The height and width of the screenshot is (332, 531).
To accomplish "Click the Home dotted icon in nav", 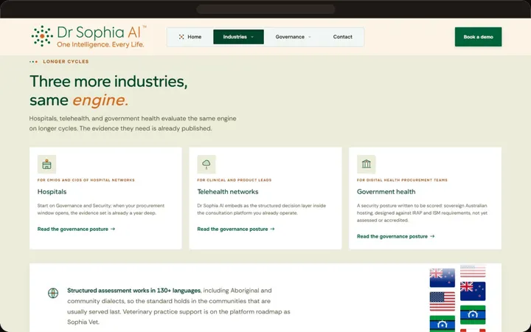I will pyautogui.click(x=181, y=37).
